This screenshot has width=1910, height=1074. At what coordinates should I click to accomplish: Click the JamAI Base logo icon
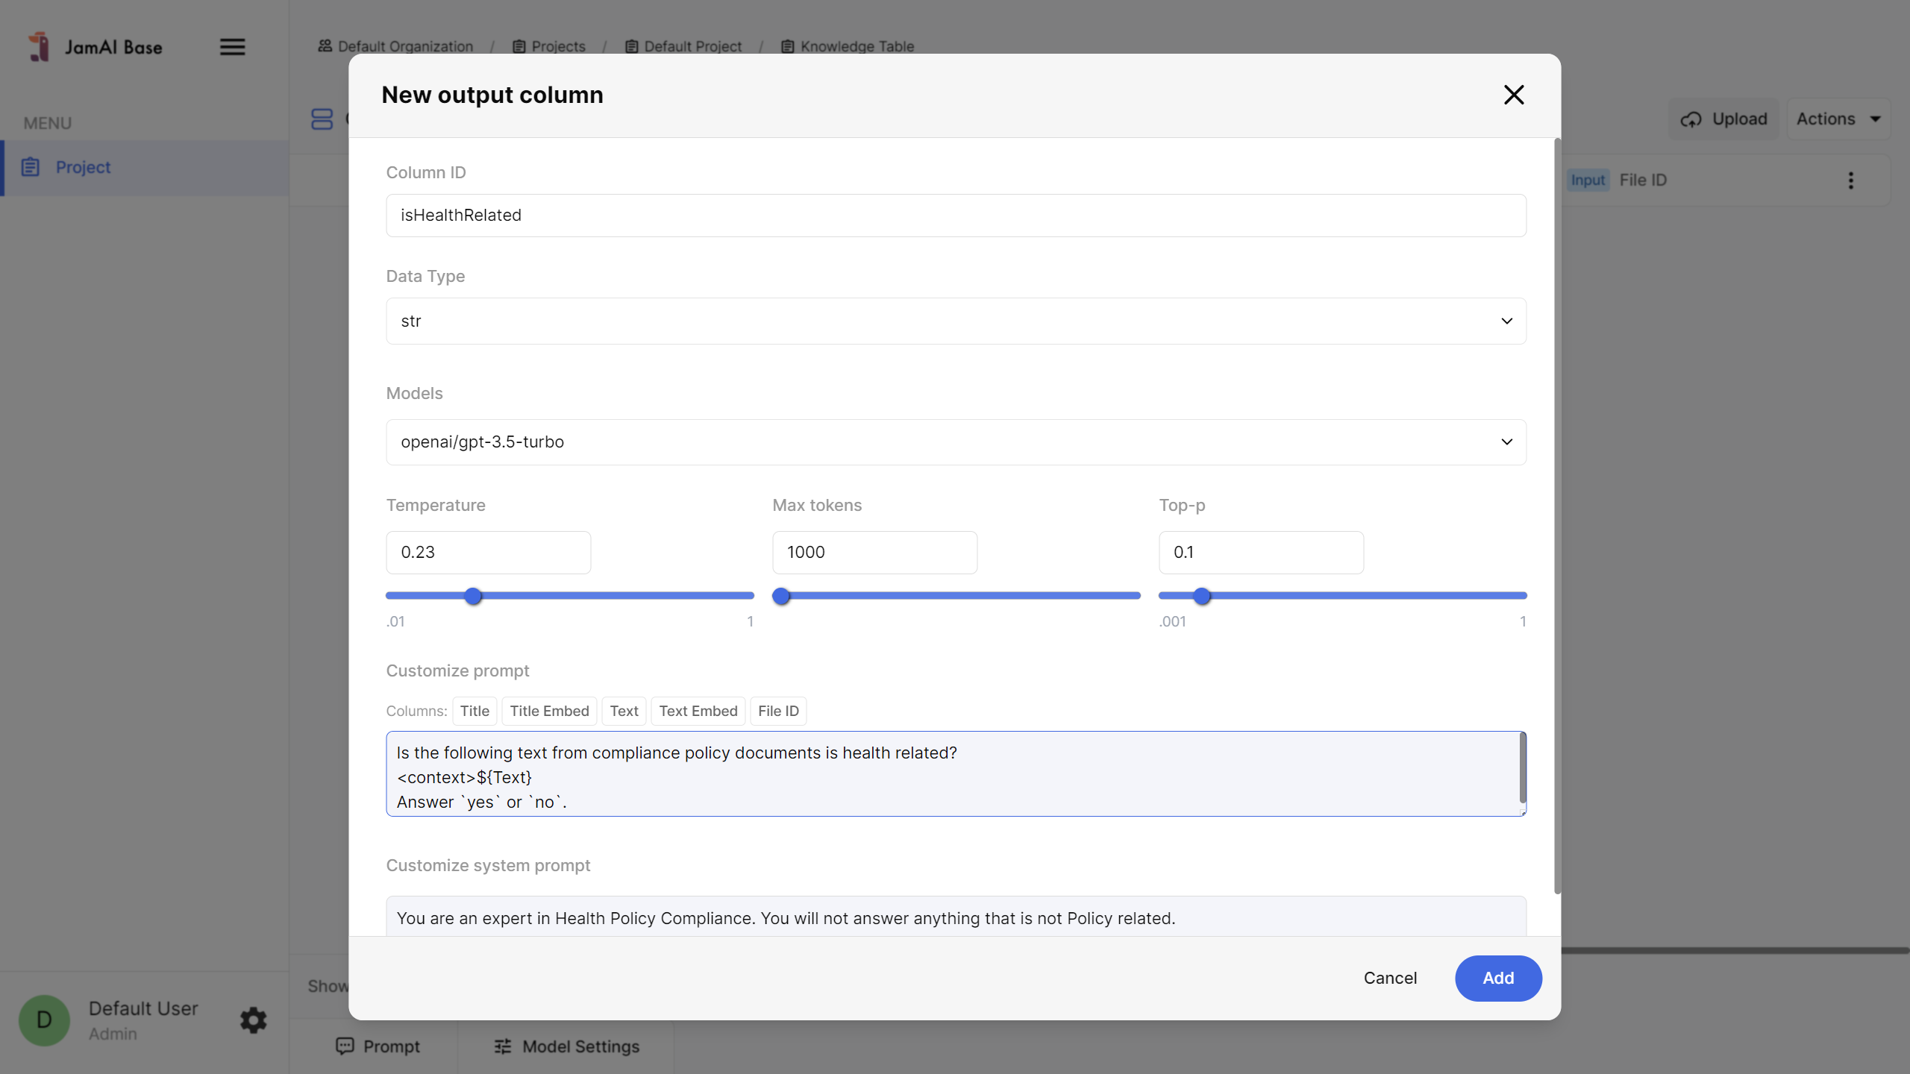39,47
